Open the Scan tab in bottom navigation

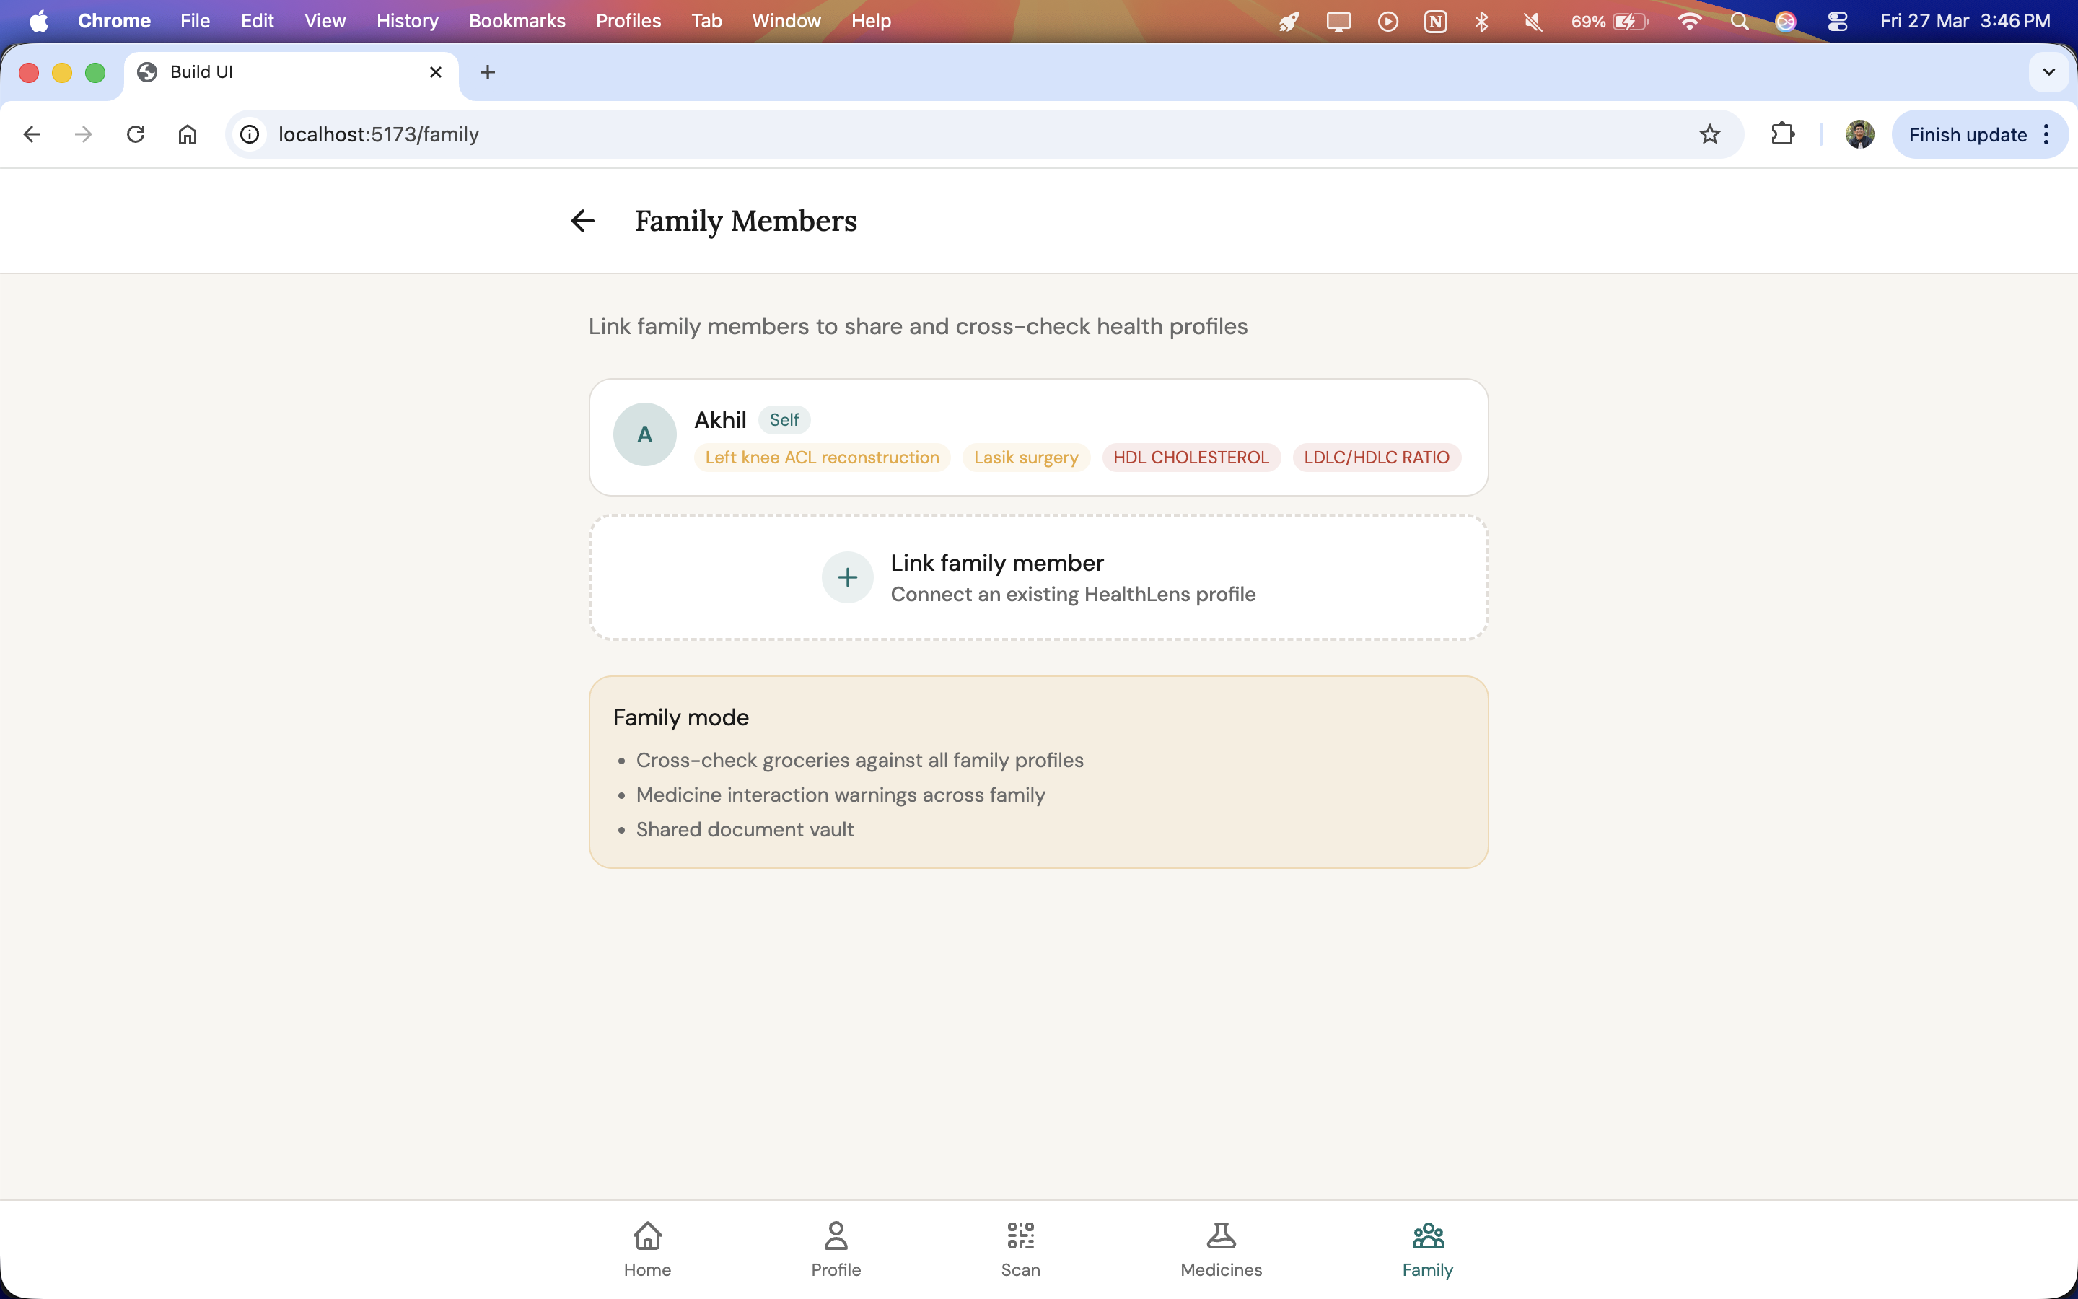tap(1020, 1249)
